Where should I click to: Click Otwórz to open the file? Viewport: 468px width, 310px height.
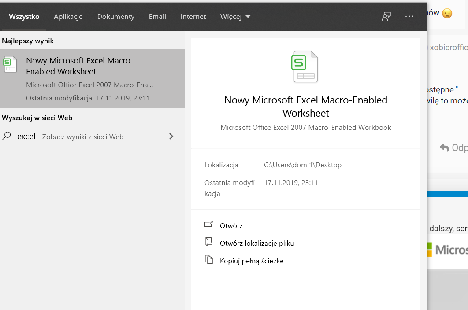(231, 225)
